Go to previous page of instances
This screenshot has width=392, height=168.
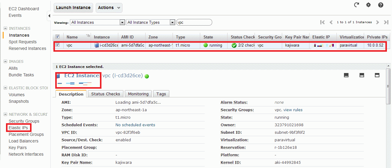(x=331, y=22)
